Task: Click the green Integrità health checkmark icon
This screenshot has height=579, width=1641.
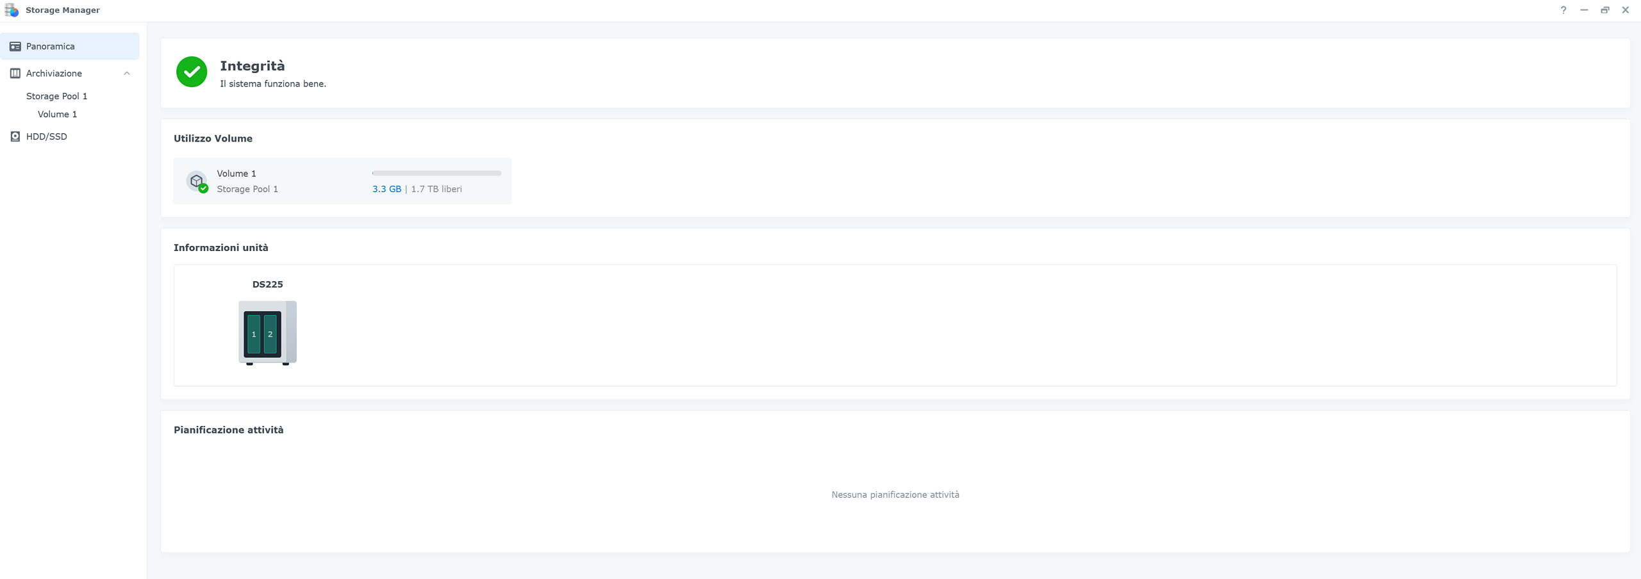Action: tap(192, 72)
